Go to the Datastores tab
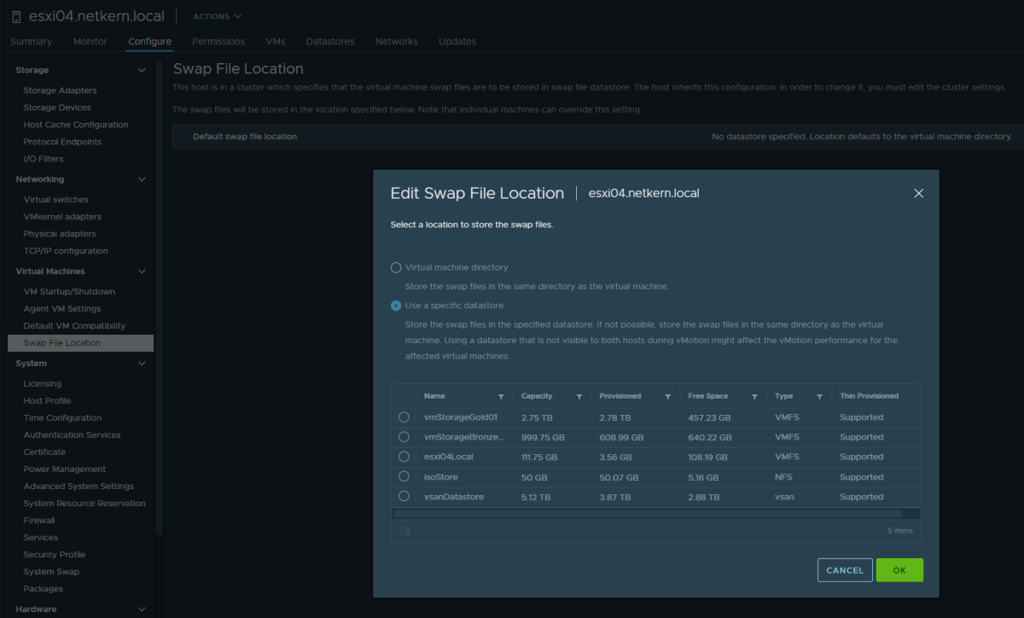Screen dimensions: 1024x618 pos(330,41)
